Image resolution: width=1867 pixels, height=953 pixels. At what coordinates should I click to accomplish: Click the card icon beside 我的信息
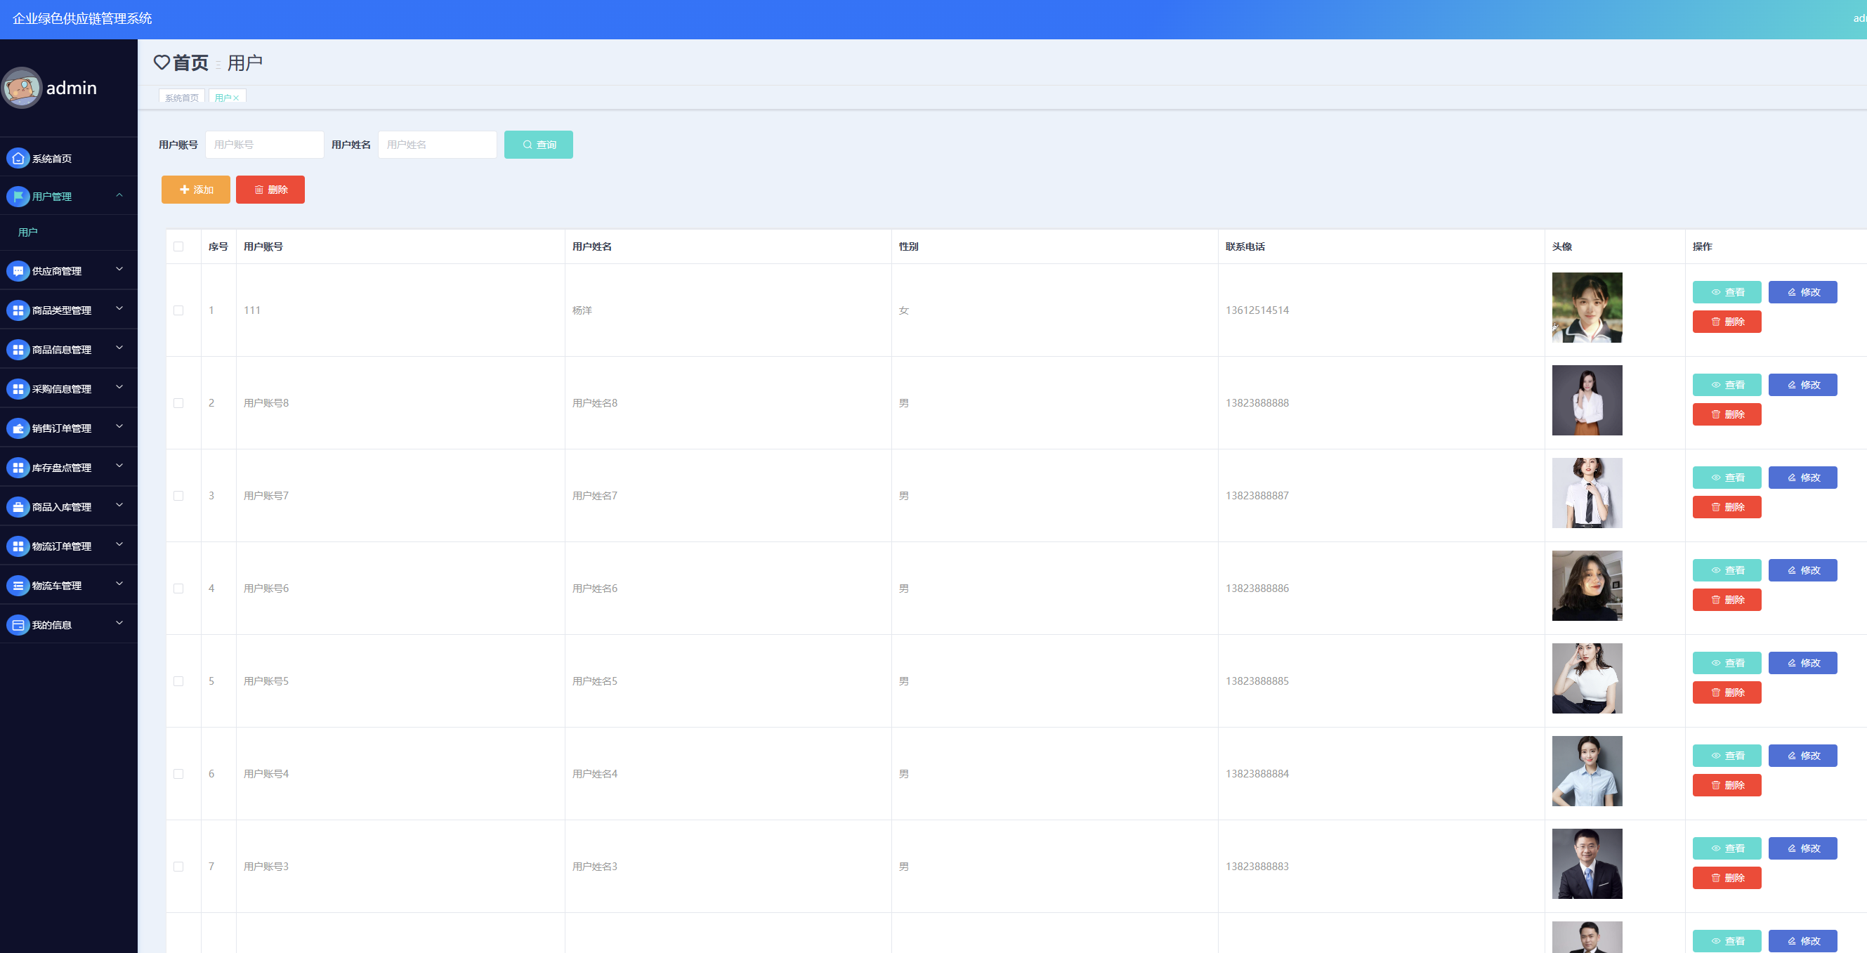(x=18, y=625)
